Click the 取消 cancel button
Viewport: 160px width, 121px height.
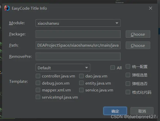point(142,111)
